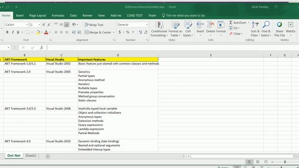
Task: Toggle Italic formatting
Action: point(13,32)
